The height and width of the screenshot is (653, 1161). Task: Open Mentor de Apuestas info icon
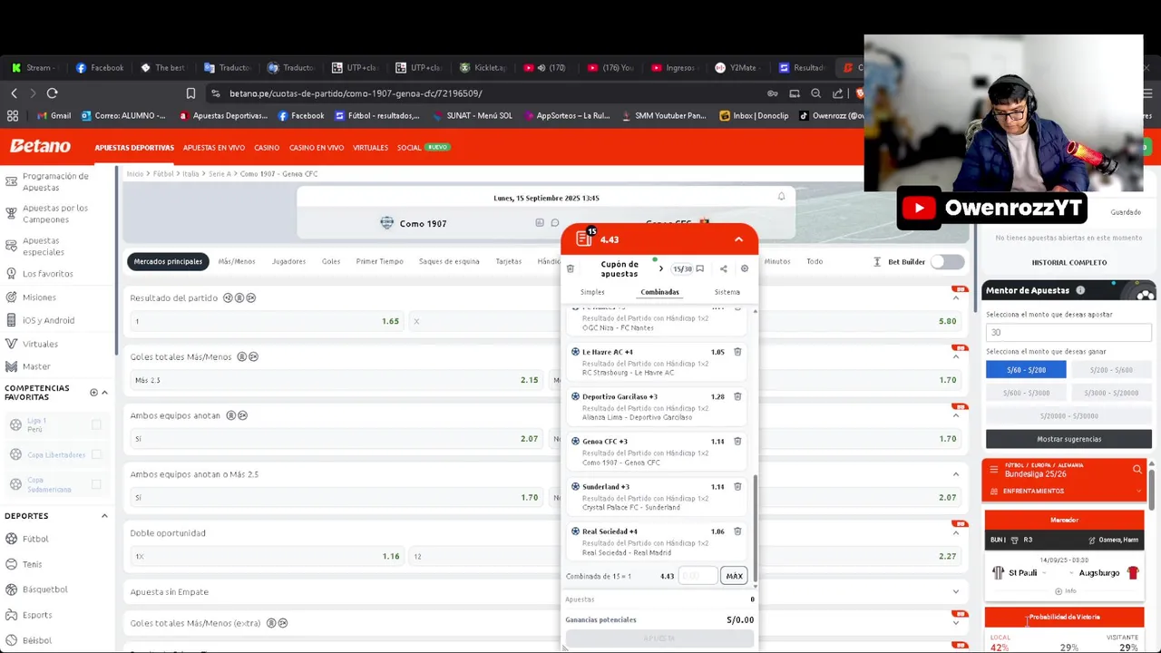point(1080,290)
